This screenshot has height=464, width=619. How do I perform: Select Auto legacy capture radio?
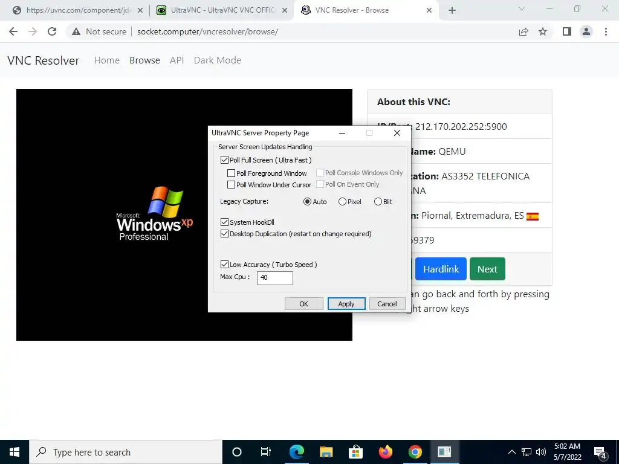coord(307,202)
